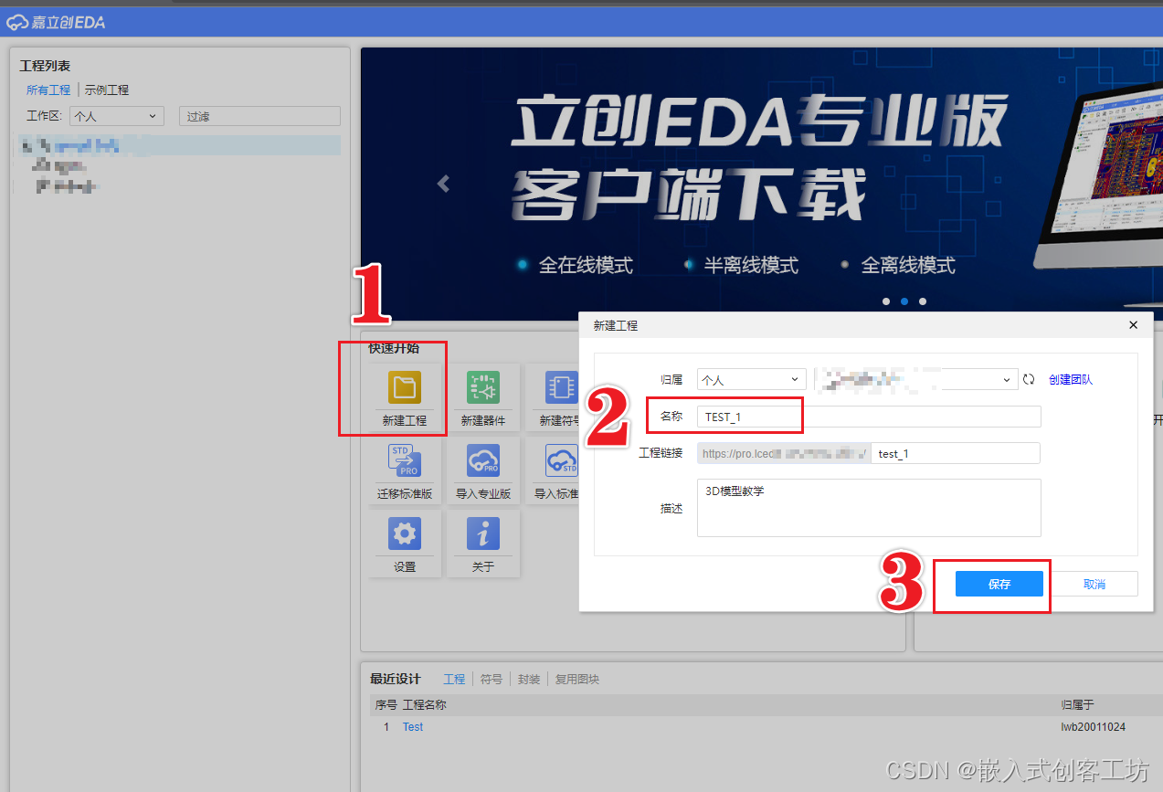The width and height of the screenshot is (1163, 792).
Task: Click the 嘉立创EDA logo in the header
Action: (57, 22)
